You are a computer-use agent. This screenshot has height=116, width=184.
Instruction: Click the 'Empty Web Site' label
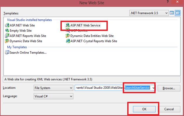point(21,31)
